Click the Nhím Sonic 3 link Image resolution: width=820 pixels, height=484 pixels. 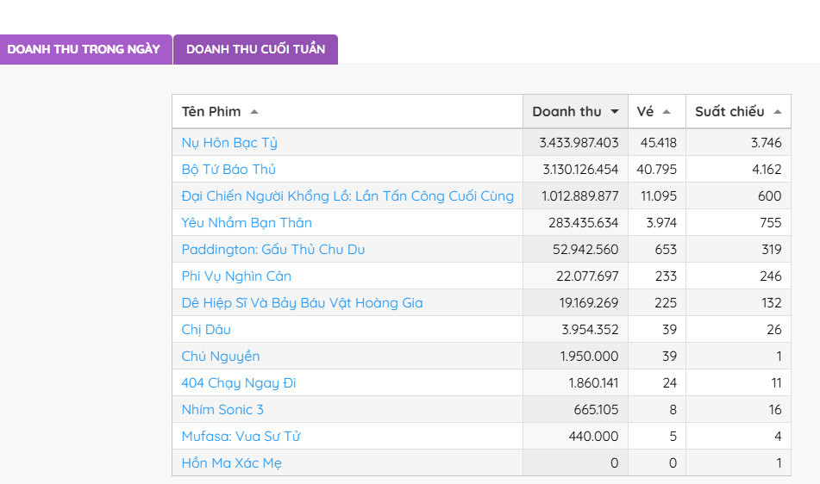[x=222, y=410]
